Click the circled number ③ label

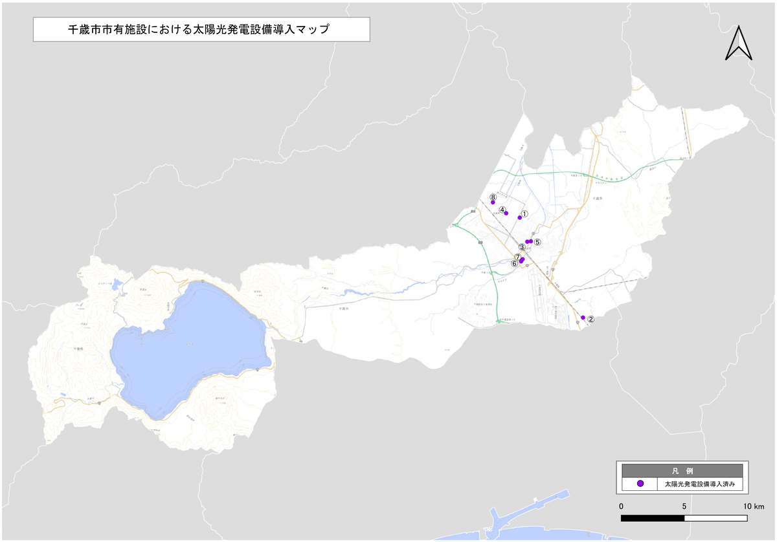(522, 248)
